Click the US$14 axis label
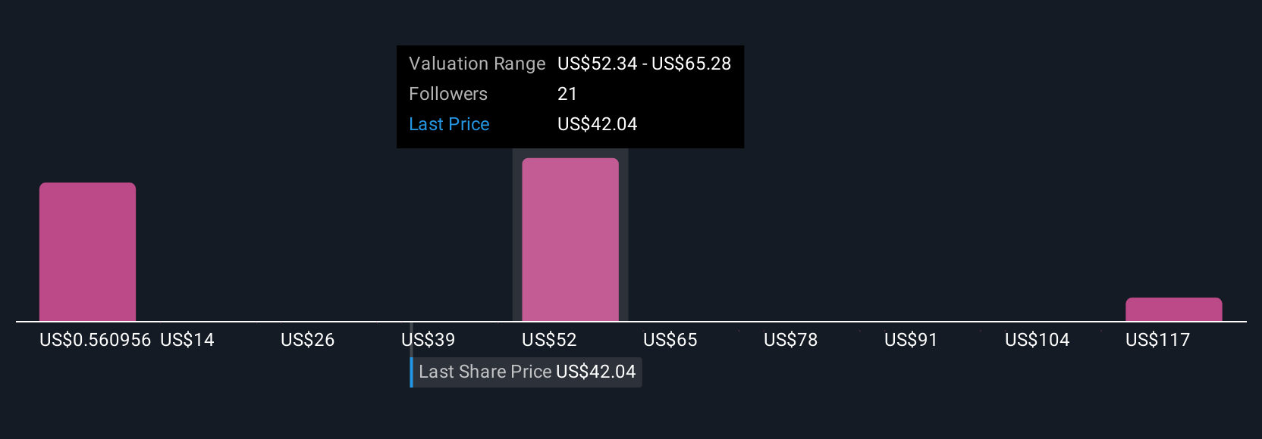 (187, 340)
